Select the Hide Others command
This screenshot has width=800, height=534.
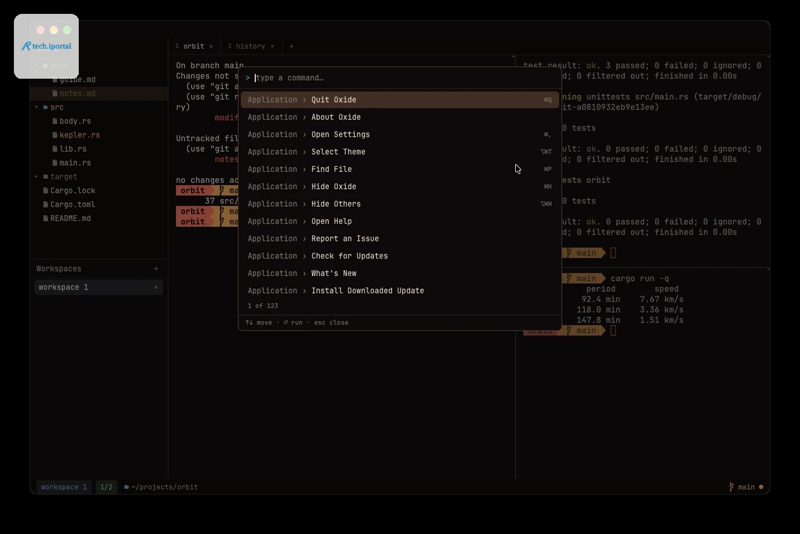400,204
